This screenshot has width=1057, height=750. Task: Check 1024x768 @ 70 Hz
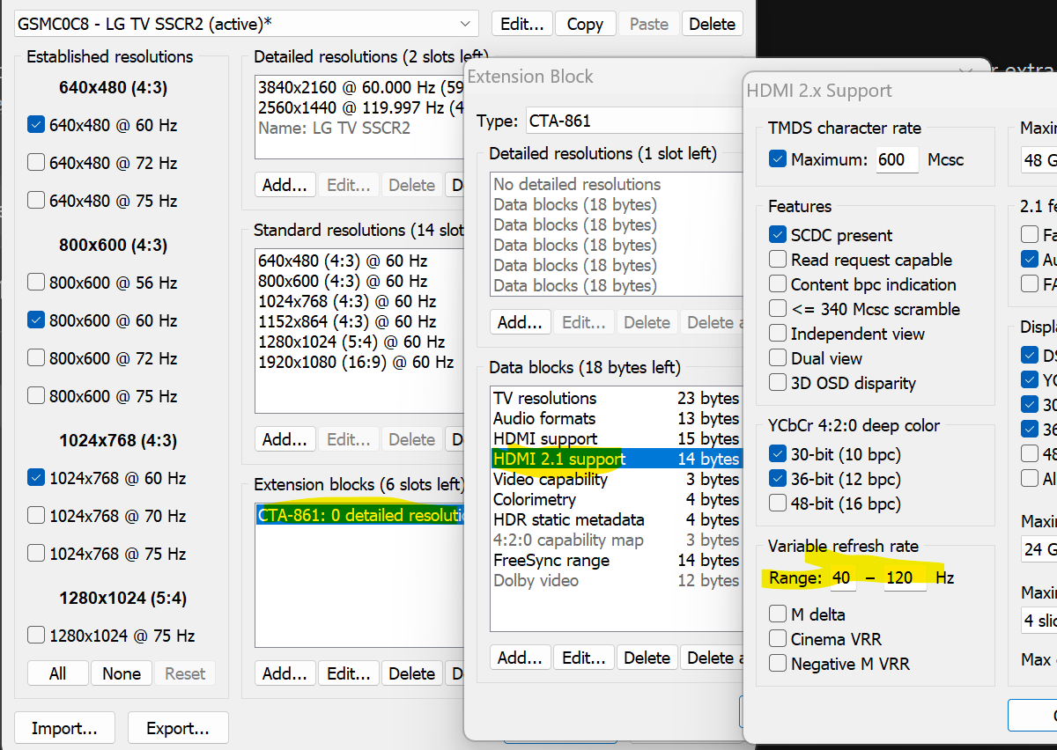[36, 516]
